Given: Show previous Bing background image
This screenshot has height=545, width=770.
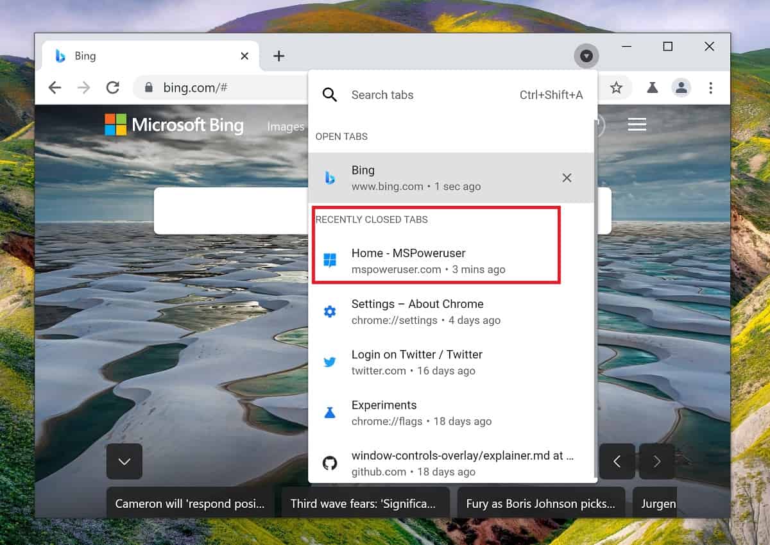Looking at the screenshot, I should pyautogui.click(x=617, y=462).
